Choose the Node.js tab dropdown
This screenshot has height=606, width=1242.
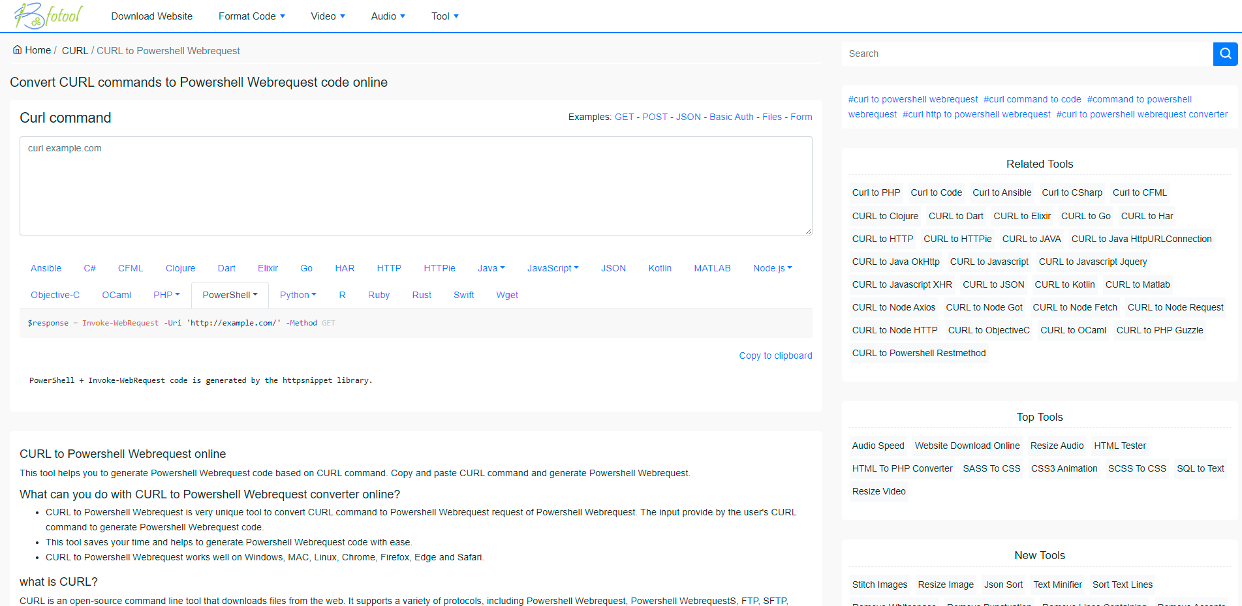(772, 268)
